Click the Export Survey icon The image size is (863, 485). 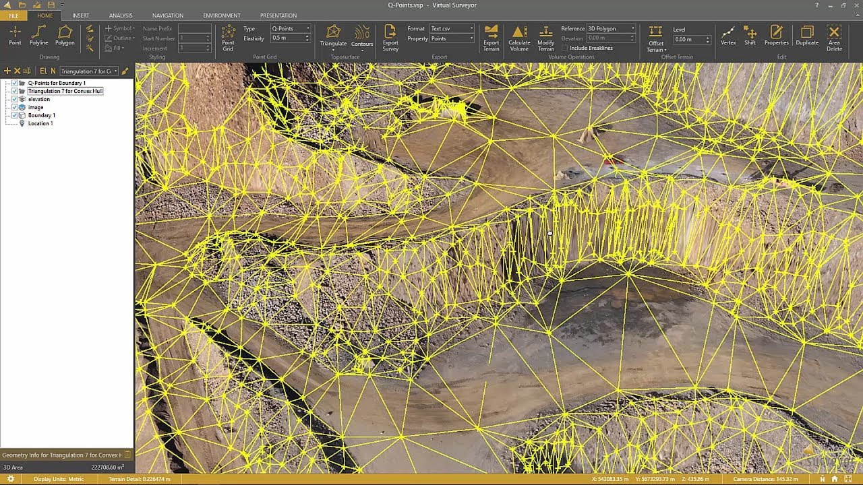pyautogui.click(x=390, y=38)
